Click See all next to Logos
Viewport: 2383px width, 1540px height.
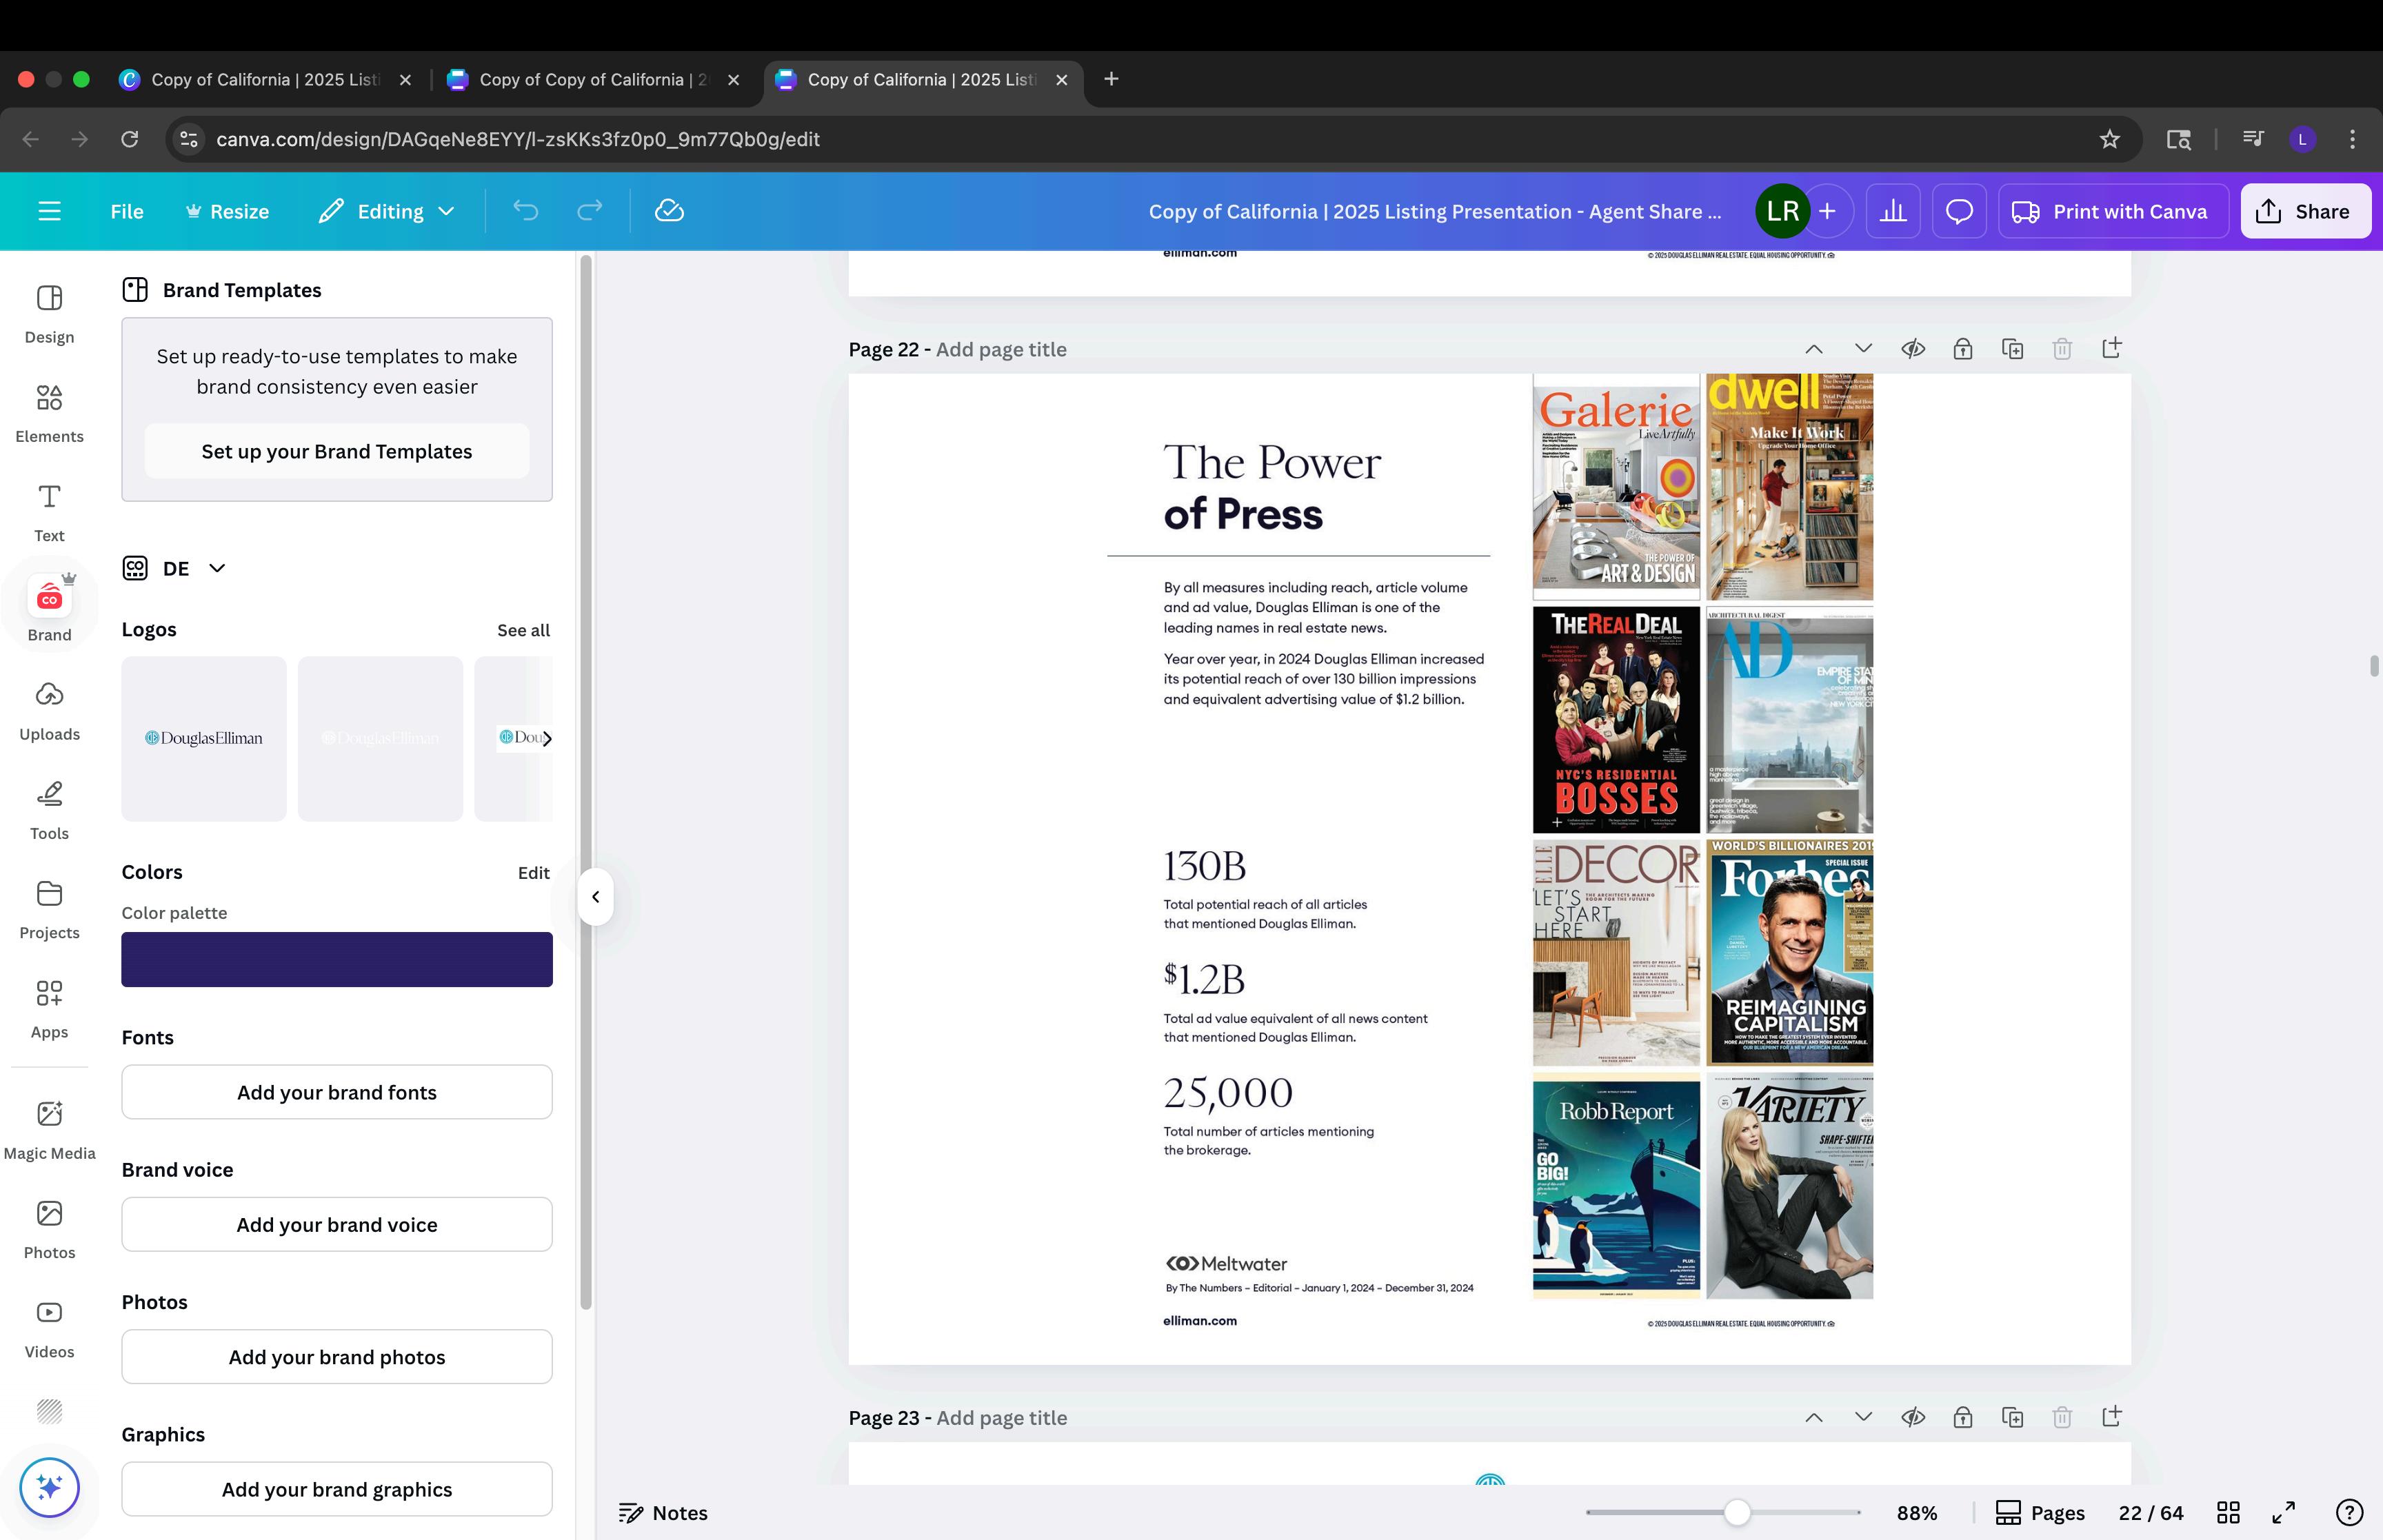point(523,630)
